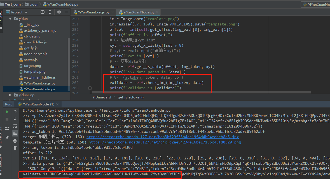Open __init__.py in the project tree
330x179 pixels.
pyautogui.click(x=29, y=25)
